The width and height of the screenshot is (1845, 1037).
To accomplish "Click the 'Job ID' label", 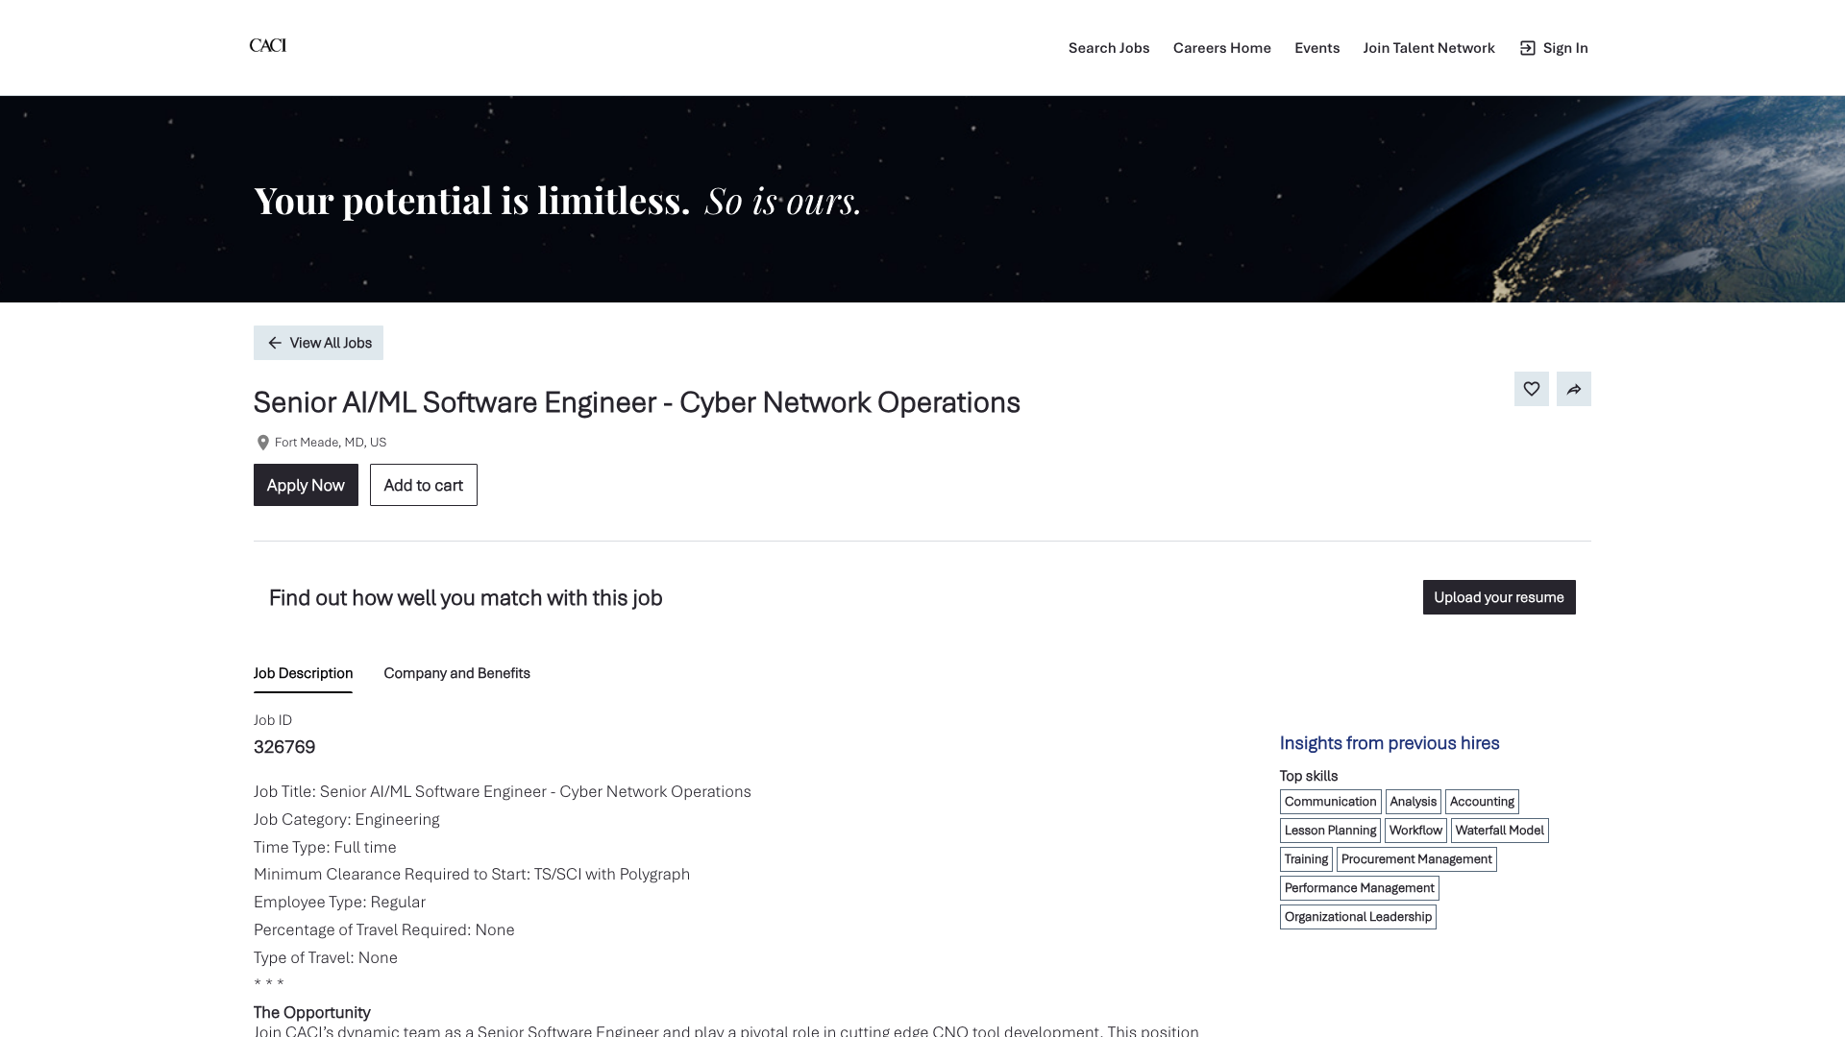I will point(273,720).
